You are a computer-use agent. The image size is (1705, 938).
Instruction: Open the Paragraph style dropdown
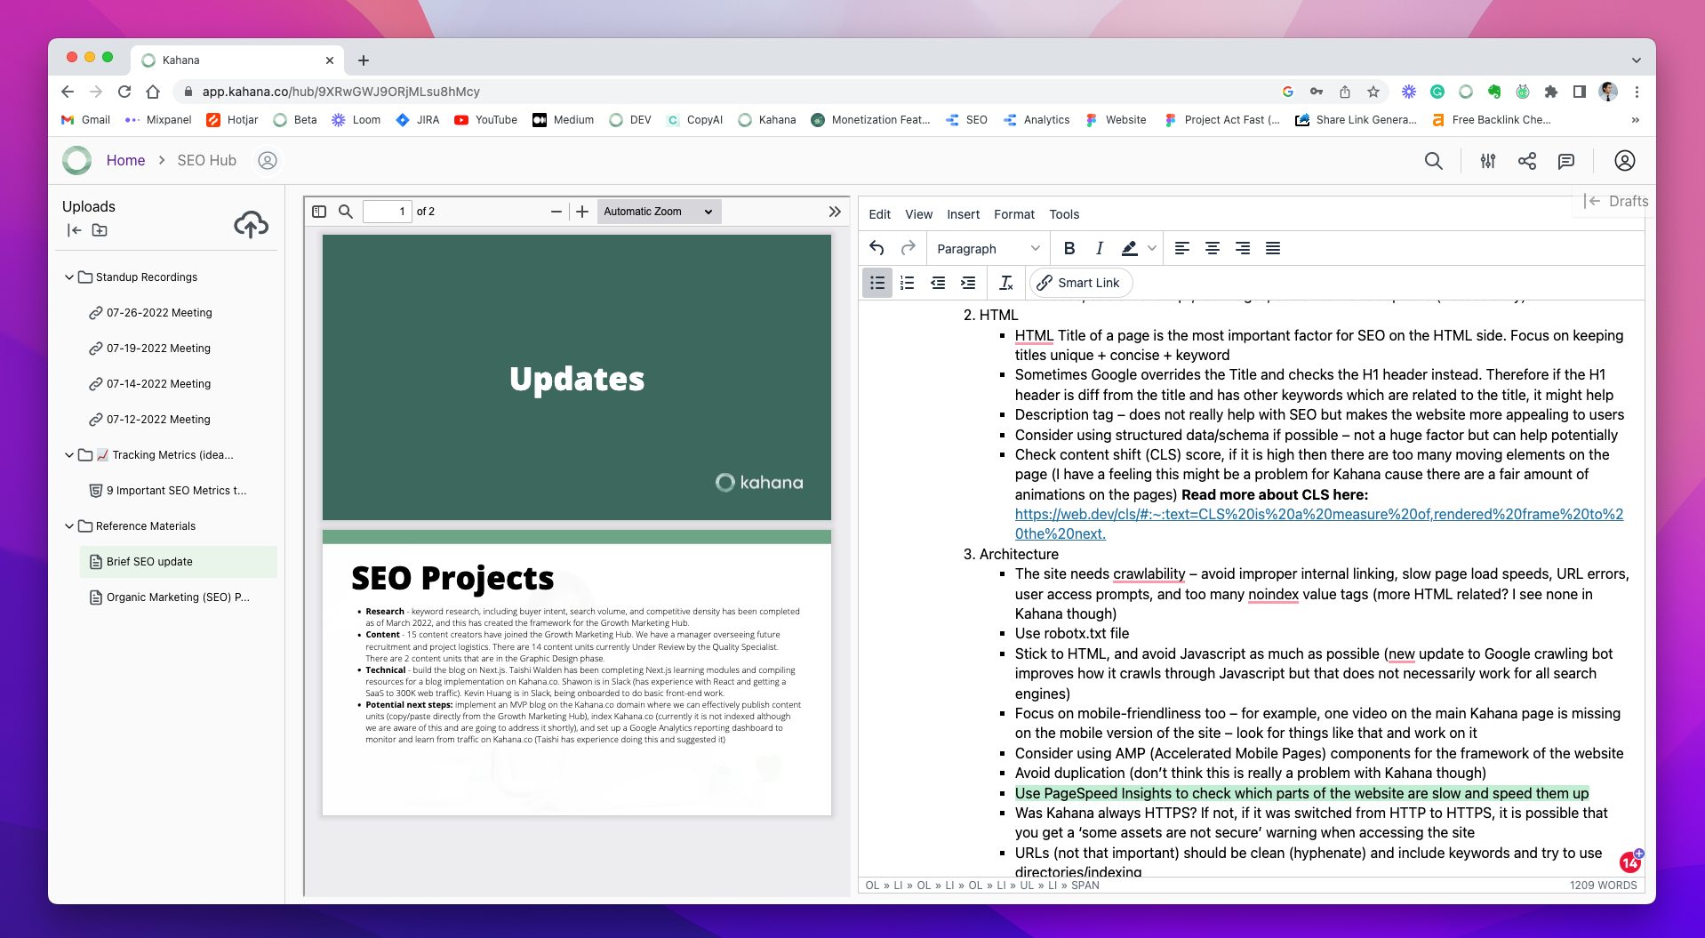click(x=988, y=249)
